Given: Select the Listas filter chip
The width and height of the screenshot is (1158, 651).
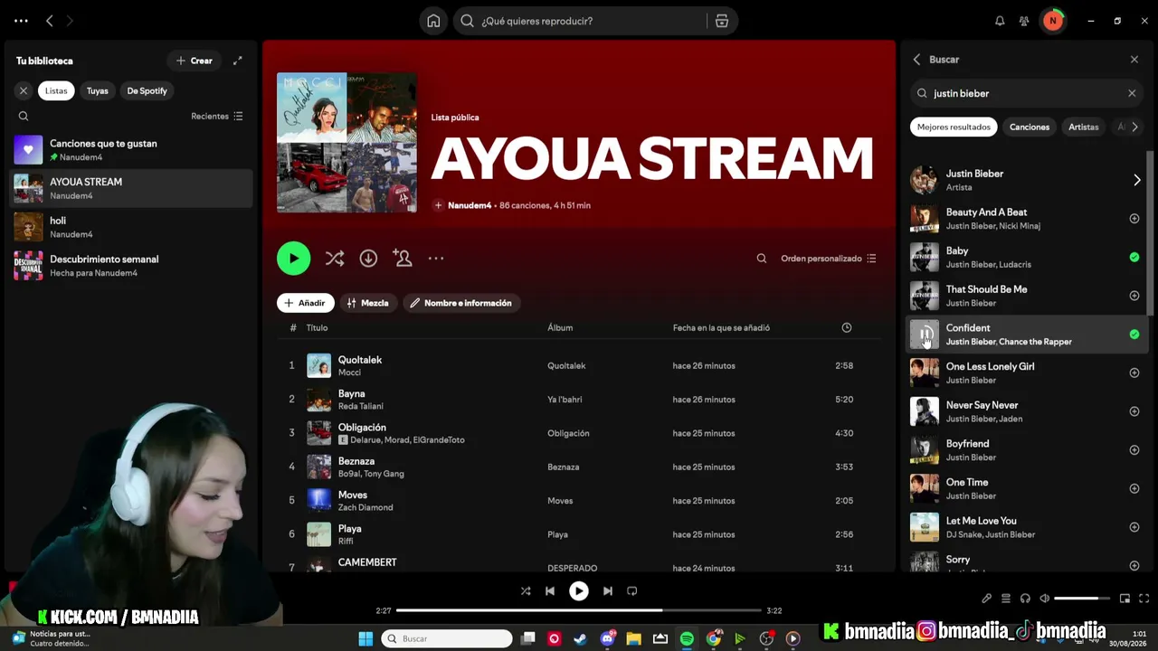Looking at the screenshot, I should pyautogui.click(x=56, y=90).
